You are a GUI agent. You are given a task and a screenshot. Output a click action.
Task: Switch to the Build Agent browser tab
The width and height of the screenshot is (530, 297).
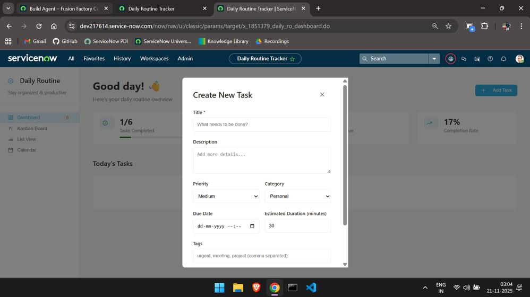64,9
